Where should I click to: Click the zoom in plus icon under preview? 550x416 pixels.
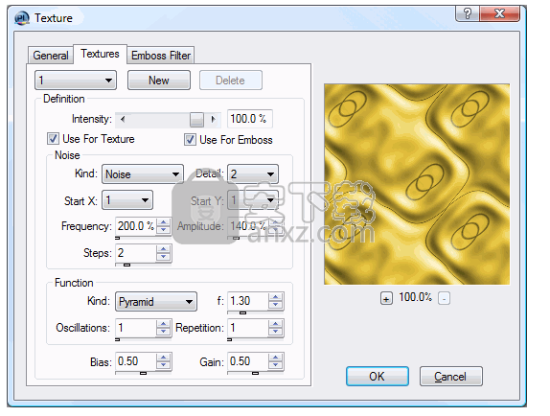point(386,299)
